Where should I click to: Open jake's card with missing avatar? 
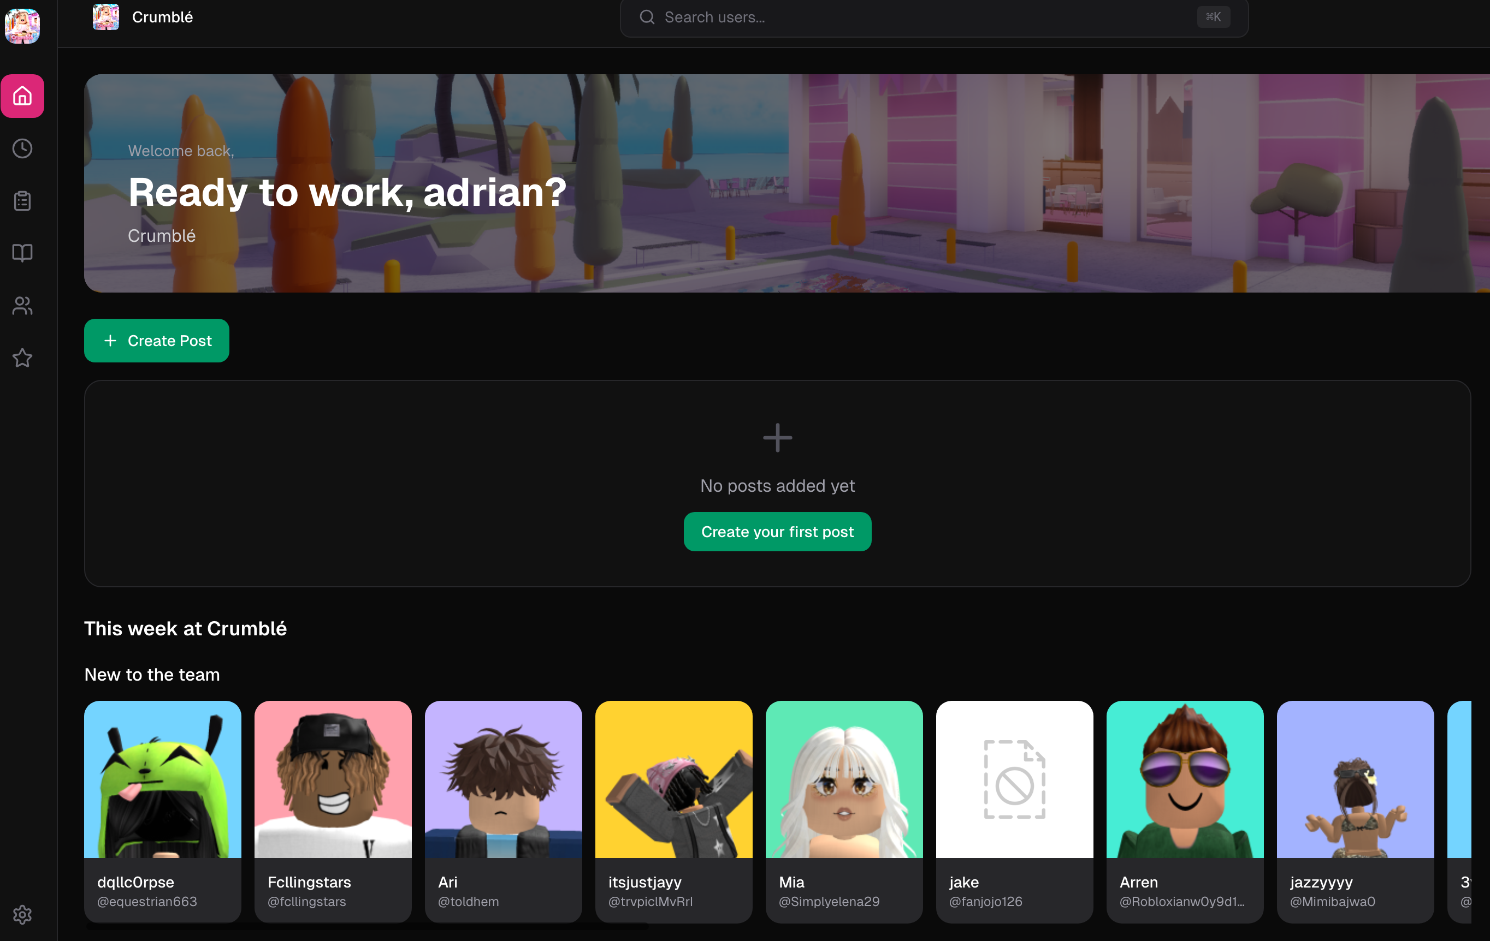1014,810
